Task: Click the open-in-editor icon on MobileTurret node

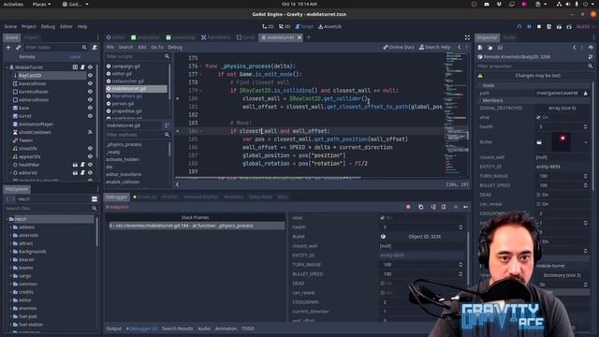Action: click(75, 67)
